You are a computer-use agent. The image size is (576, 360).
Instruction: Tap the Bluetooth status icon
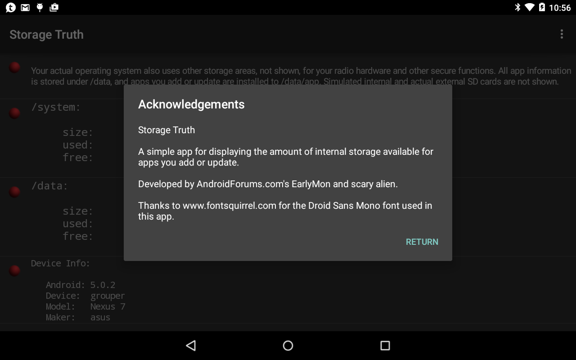click(x=517, y=7)
